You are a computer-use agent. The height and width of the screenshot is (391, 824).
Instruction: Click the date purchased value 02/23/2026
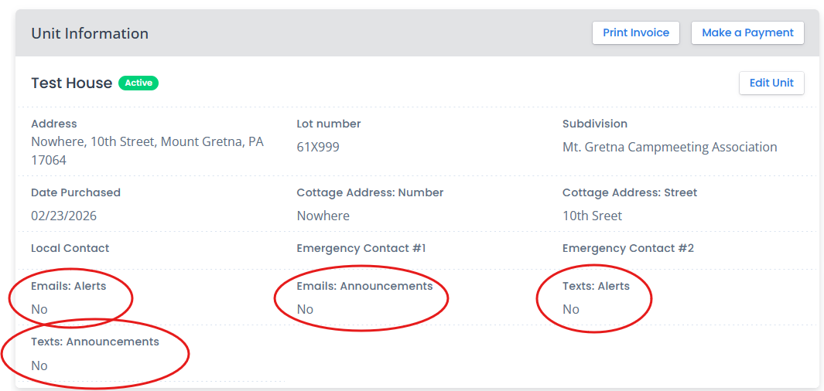[63, 216]
